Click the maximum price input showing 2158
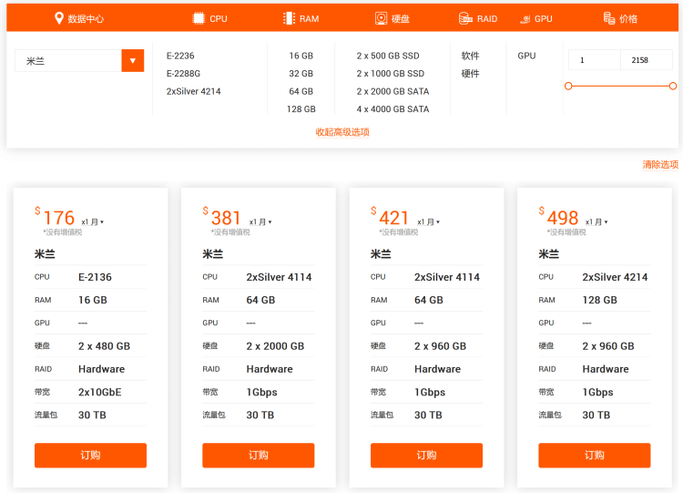This screenshot has height=493, width=683. tap(646, 60)
